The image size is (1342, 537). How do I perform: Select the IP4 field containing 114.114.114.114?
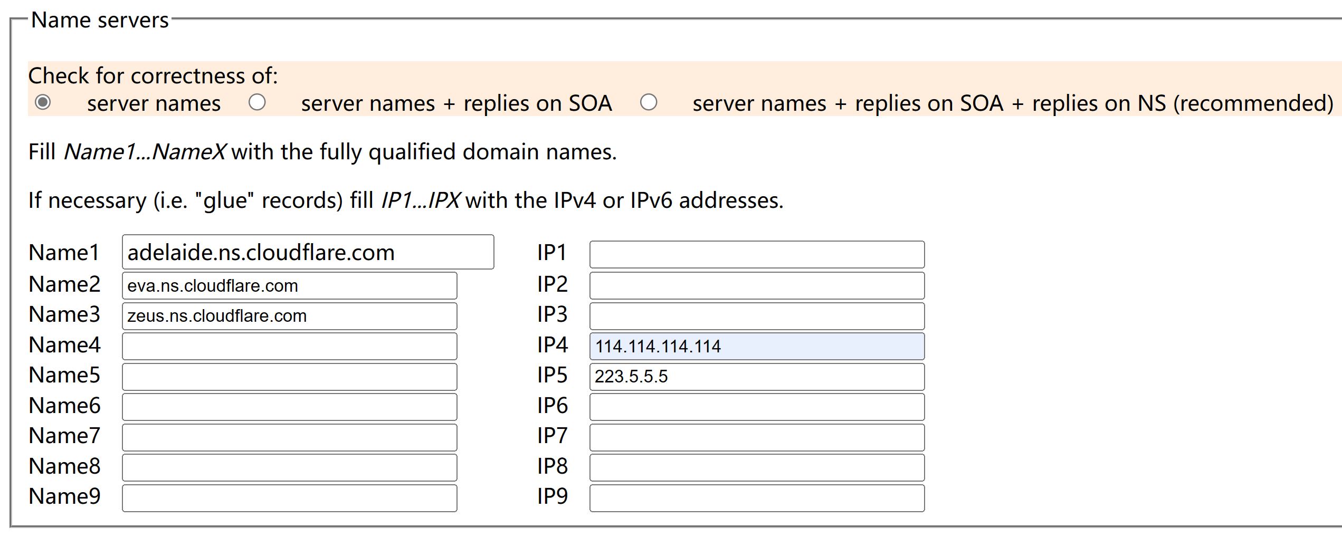point(756,346)
